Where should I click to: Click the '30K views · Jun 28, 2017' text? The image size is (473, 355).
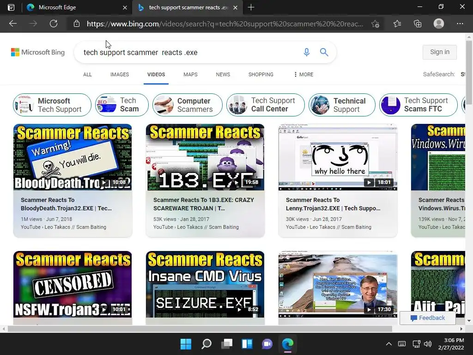(x=314, y=219)
